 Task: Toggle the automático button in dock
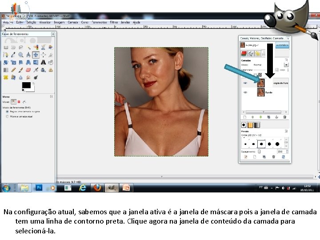tap(282, 45)
